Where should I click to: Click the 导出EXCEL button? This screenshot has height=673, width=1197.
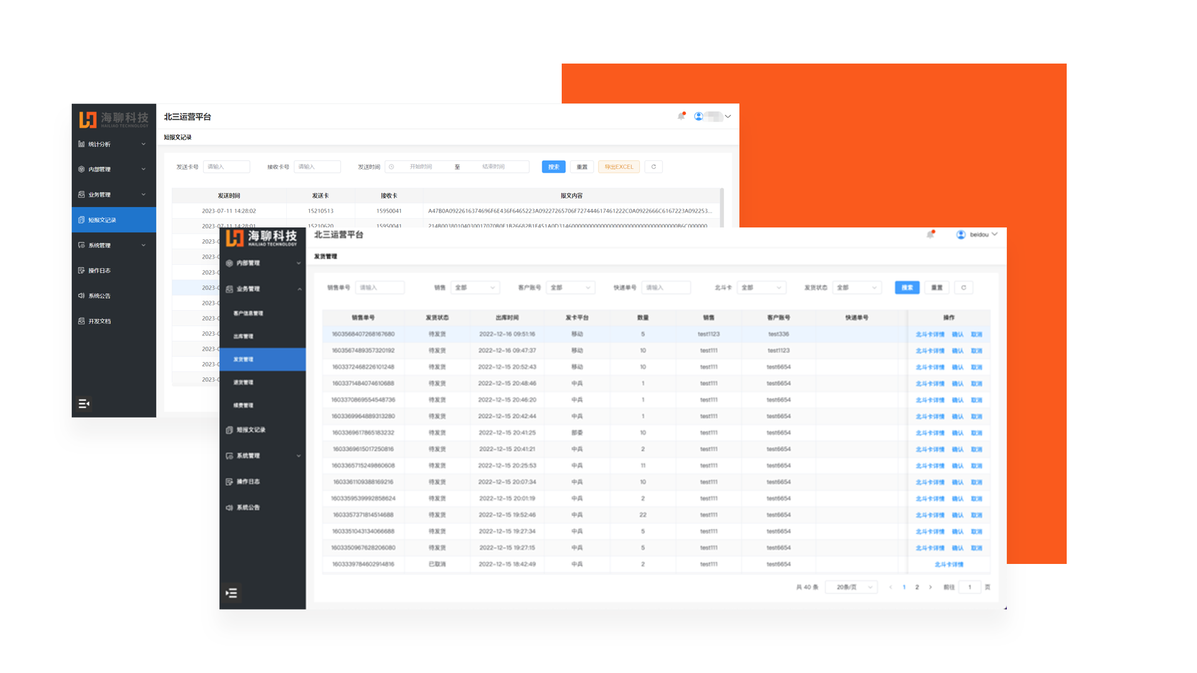(618, 166)
